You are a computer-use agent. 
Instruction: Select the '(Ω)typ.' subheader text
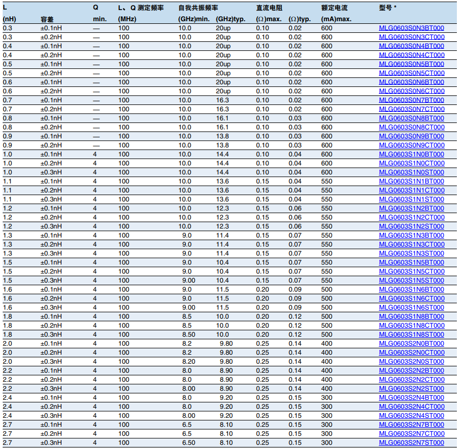pos(299,19)
